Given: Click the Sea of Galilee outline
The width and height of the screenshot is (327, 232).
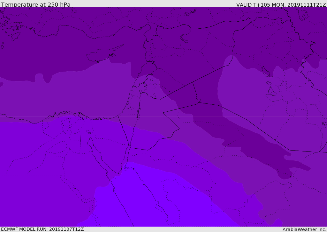Looking at the screenshot, I should click(140, 91).
